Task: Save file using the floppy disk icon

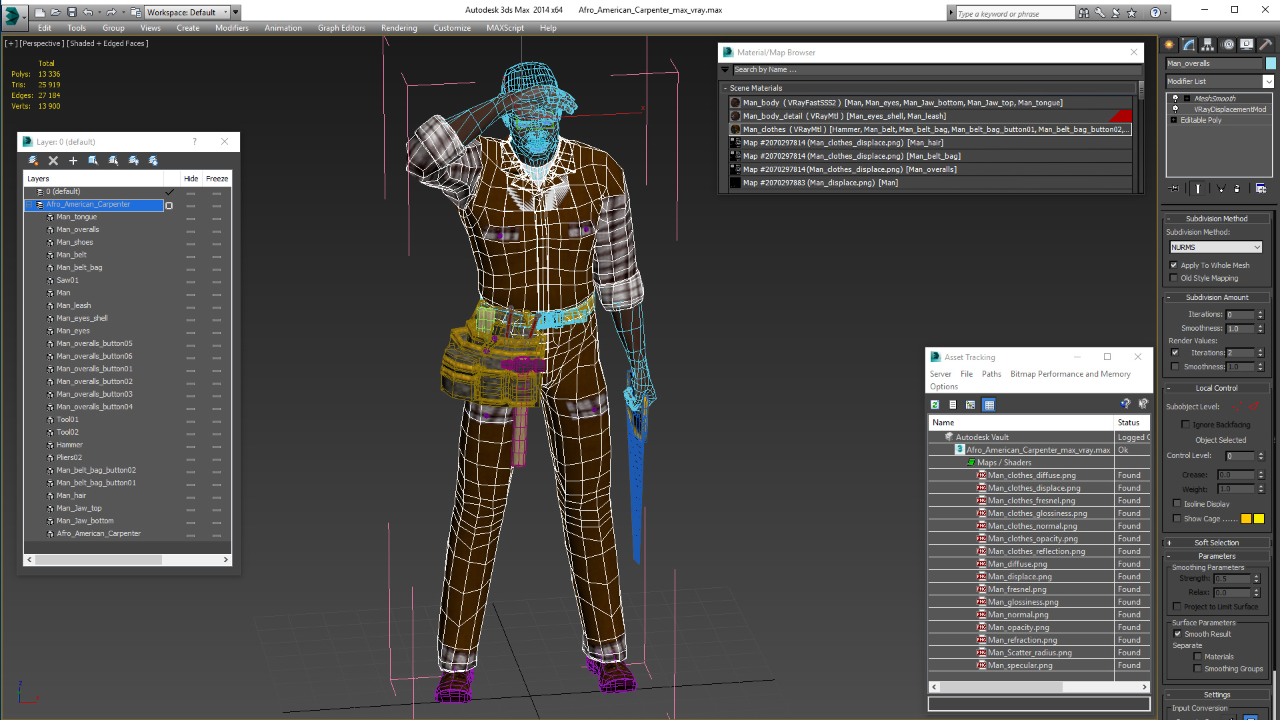Action: (x=72, y=12)
